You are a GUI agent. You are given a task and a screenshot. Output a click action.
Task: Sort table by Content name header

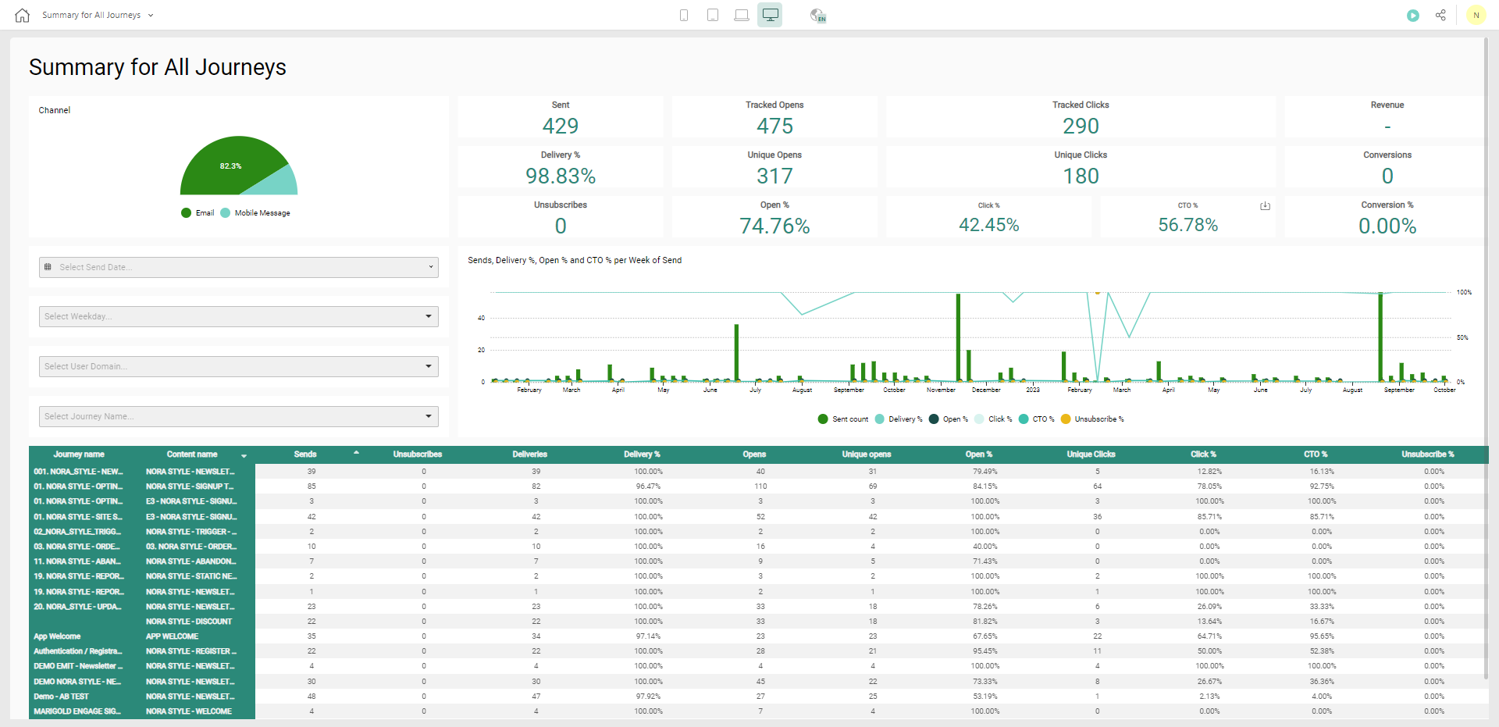click(x=192, y=454)
